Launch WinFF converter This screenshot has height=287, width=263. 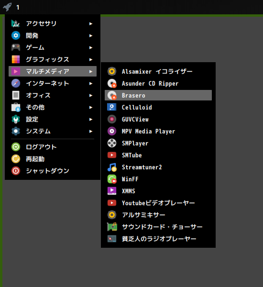coord(158,179)
